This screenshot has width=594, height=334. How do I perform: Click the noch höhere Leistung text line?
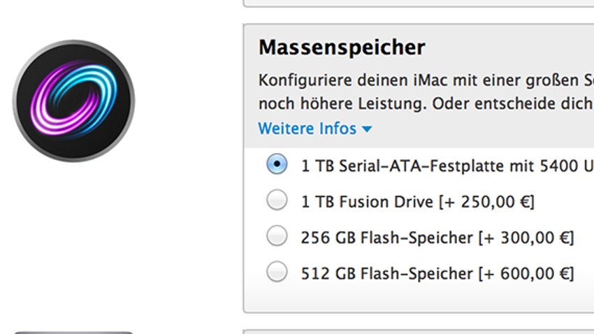pyautogui.click(x=426, y=103)
